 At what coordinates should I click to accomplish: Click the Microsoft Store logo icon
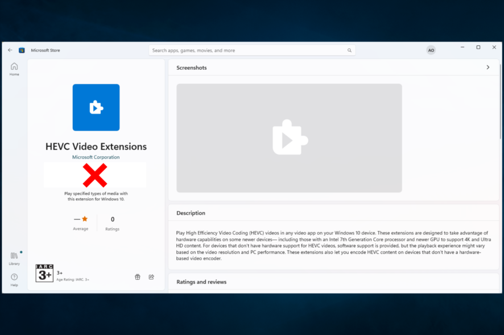(x=22, y=50)
